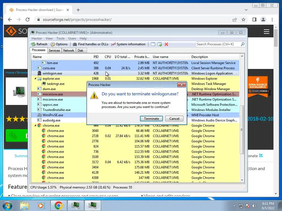The height and width of the screenshot is (211, 282).
Task: Click the taskmgr.exe process icon
Action: click(44, 84)
